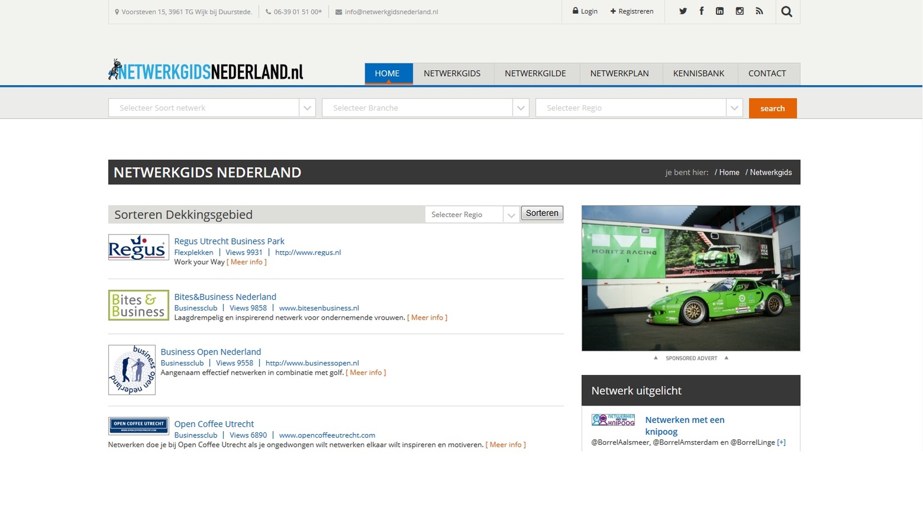The height and width of the screenshot is (511, 923).
Task: Open Bites&Business Nederland listing
Action: tap(225, 297)
